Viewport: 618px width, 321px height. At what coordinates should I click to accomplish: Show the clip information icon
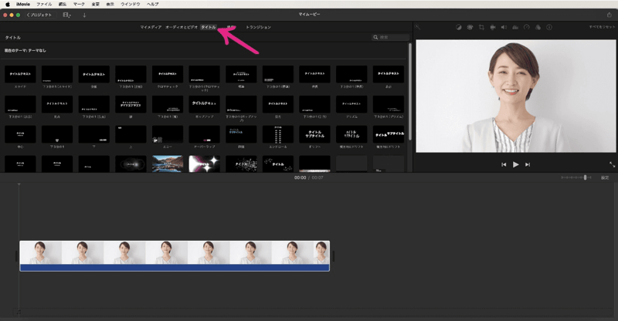(548, 27)
